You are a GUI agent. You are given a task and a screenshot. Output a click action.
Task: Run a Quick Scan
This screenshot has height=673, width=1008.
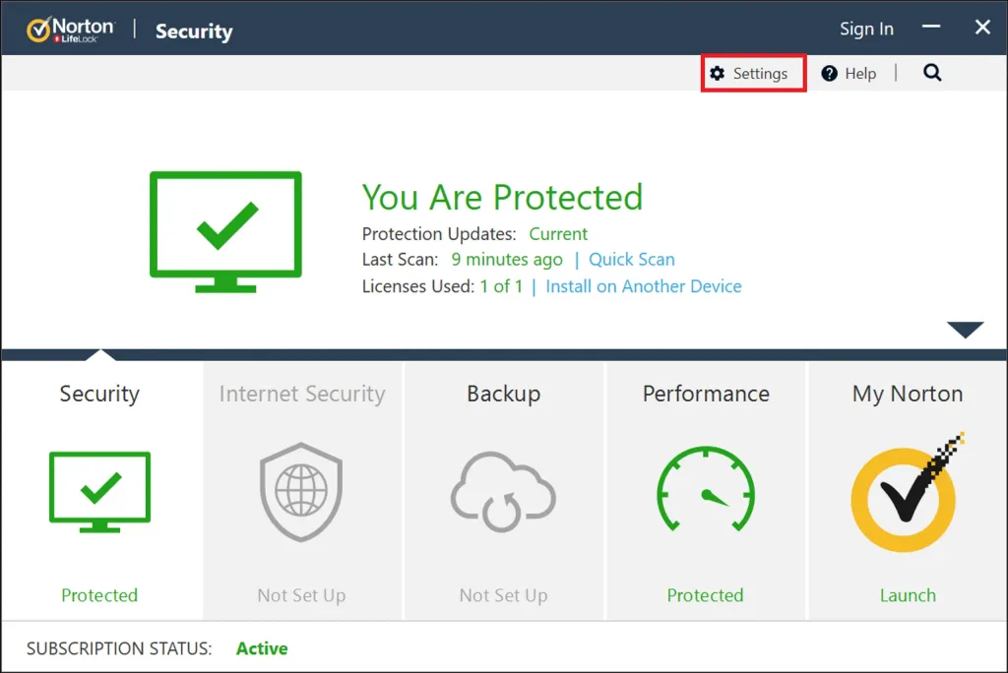[x=631, y=260]
